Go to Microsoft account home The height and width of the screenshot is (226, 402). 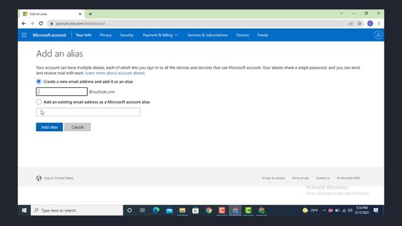(49, 35)
